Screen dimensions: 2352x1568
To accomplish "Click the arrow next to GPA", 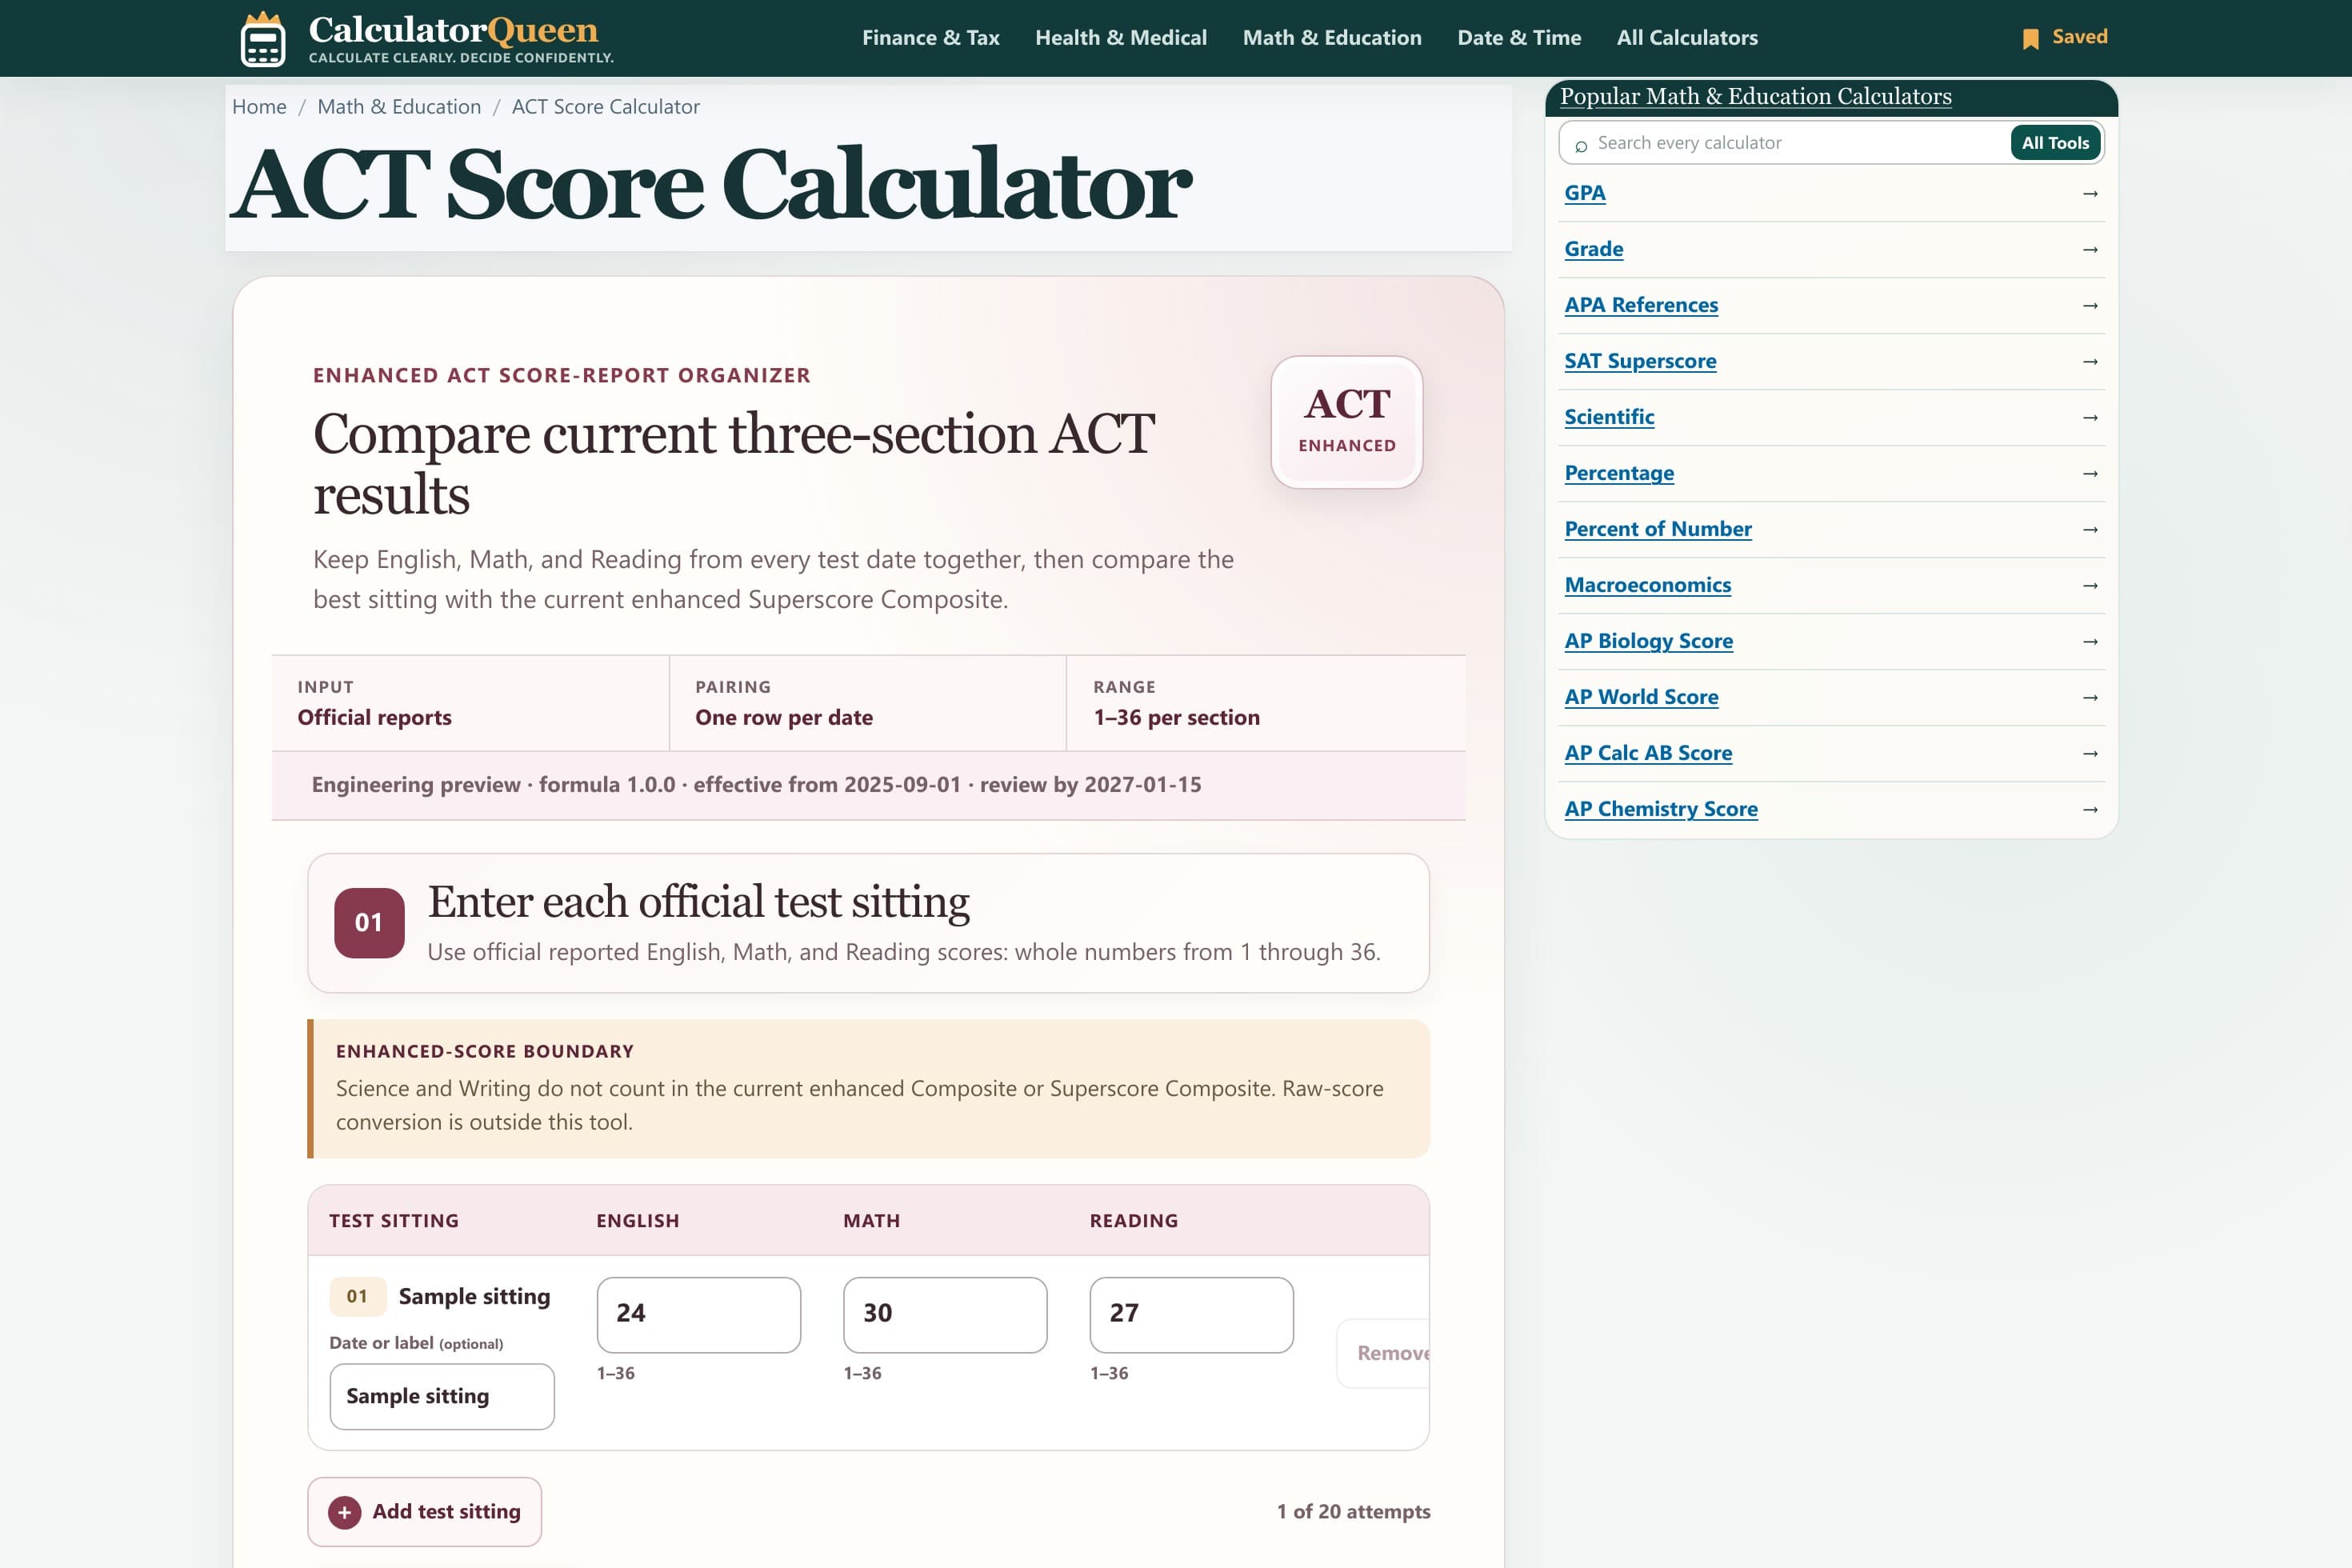I will click(2090, 194).
